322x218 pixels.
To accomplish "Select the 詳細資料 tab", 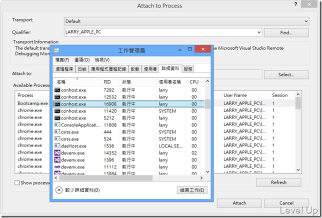I will point(170,68).
